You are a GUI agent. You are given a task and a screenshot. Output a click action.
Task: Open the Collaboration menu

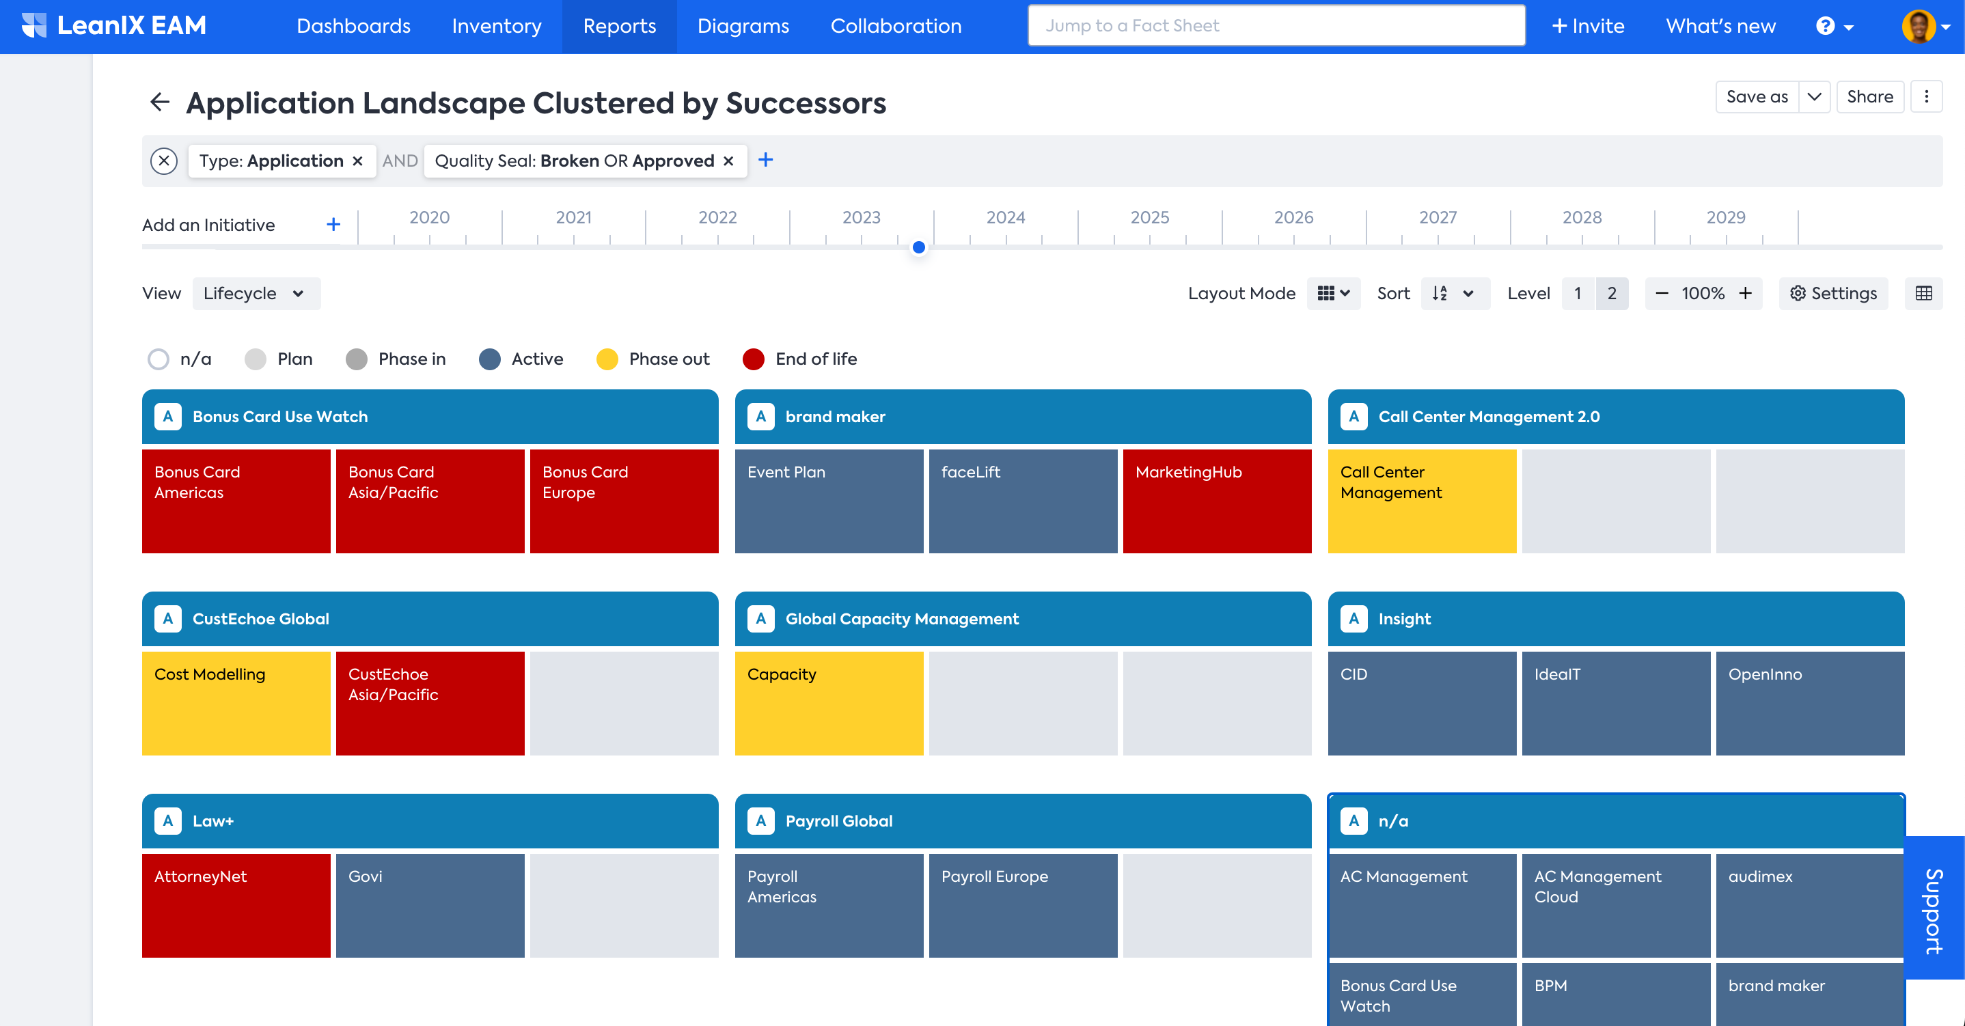896,26
